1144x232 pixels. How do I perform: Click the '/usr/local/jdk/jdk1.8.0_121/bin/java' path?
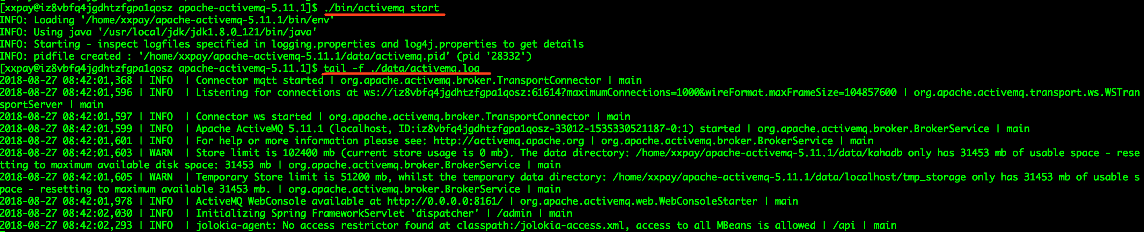[x=207, y=32]
